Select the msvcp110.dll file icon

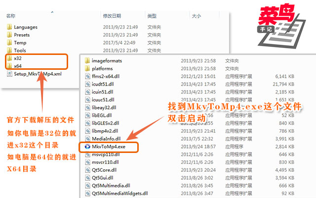[87, 154]
